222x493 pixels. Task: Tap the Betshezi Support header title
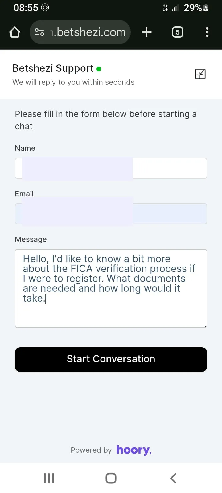[53, 68]
